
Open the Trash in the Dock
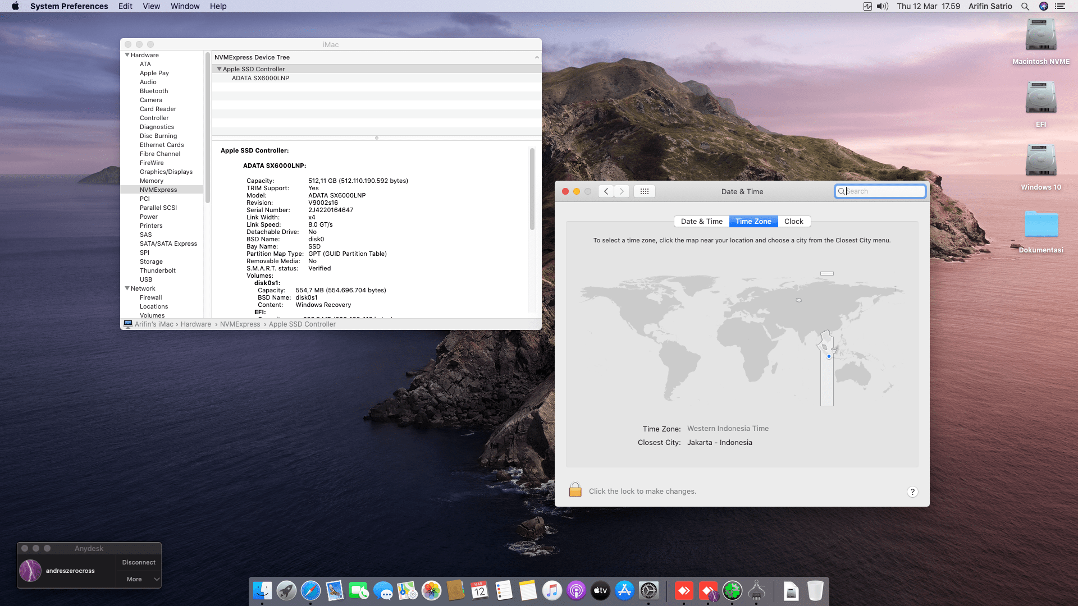click(815, 590)
